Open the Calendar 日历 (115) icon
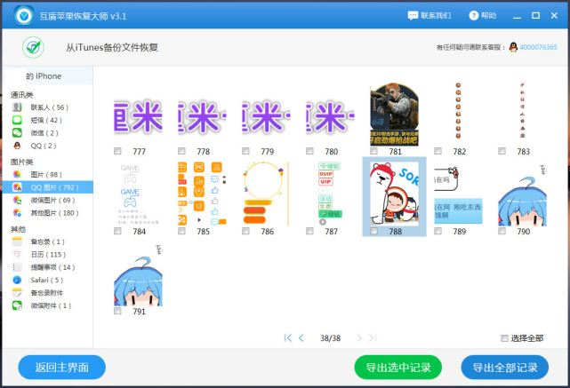Image resolution: width=570 pixels, height=388 pixels. (17, 255)
